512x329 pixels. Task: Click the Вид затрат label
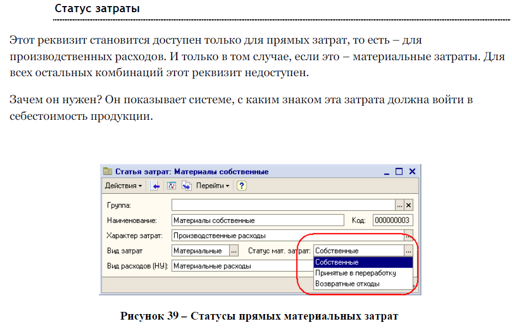pos(125,251)
